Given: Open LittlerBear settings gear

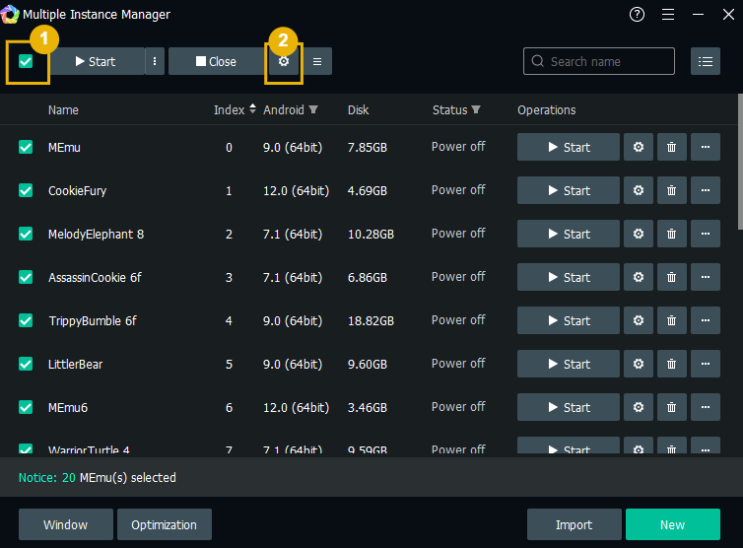Looking at the screenshot, I should (639, 364).
